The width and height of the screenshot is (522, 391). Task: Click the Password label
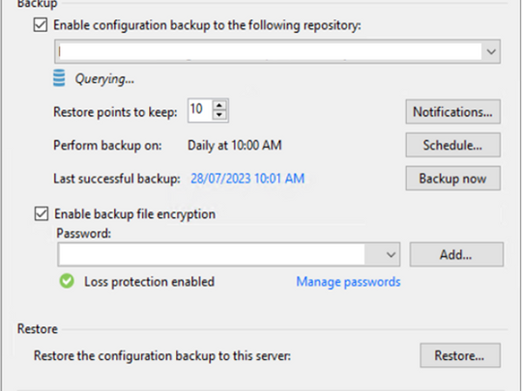pos(83,234)
